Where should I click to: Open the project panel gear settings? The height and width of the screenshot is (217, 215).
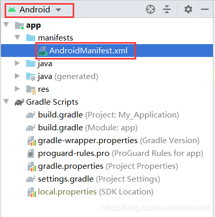[188, 9]
